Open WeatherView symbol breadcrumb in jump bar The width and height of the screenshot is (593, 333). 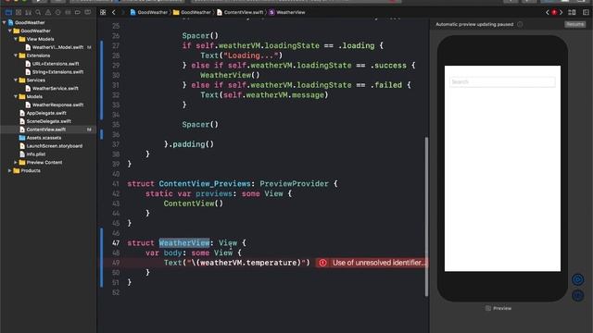pyautogui.click(x=287, y=12)
